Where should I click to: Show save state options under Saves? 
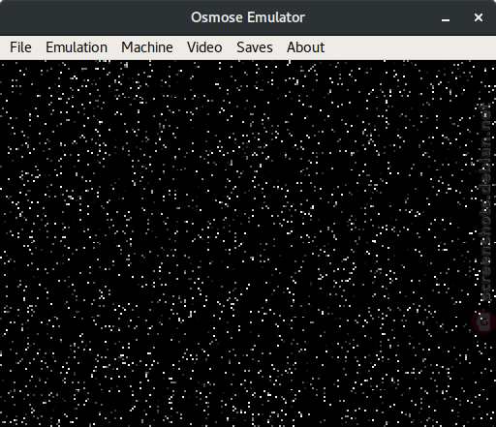tap(255, 47)
